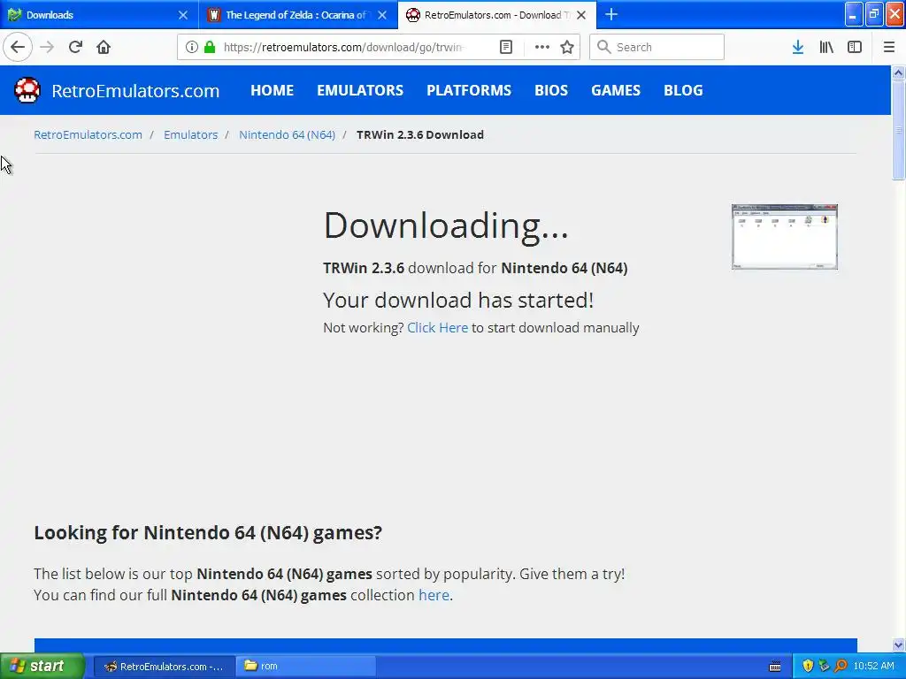The height and width of the screenshot is (679, 906).
Task: Open the Firefox hamburger menu
Action: 889,48
